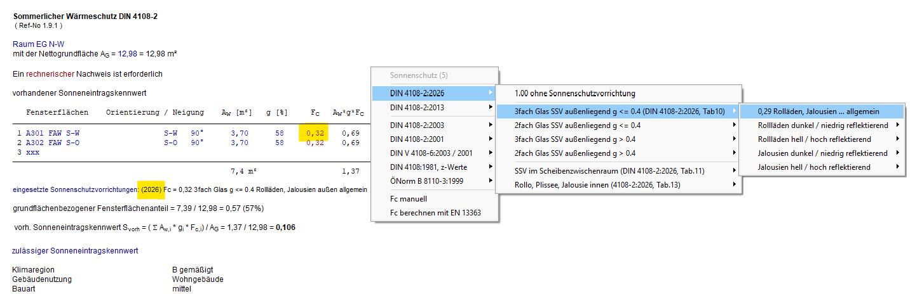Image resolution: width=915 pixels, height=294 pixels.
Task: Select 2fach Glas SSV außenliegend g <= 0.4
Action: [x=618, y=125]
